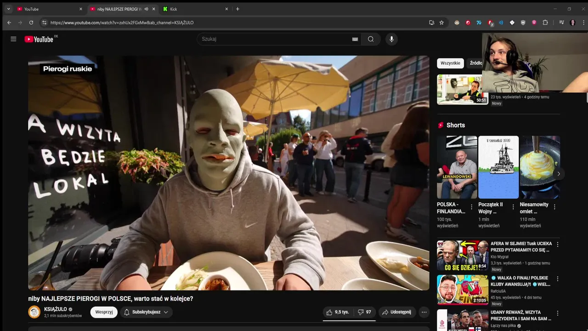The width and height of the screenshot is (588, 331).
Task: Reload the page
Action: point(31,23)
